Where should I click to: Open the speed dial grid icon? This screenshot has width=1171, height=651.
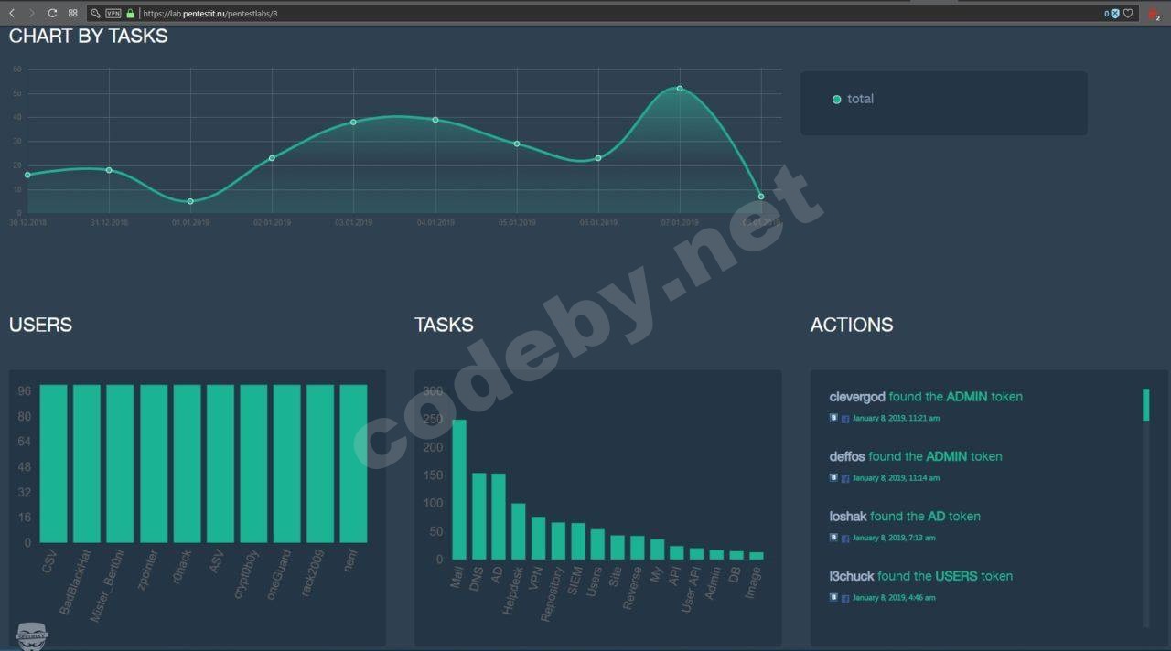point(73,14)
